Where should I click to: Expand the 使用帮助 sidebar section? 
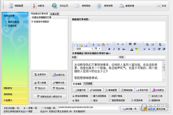[x=15, y=94]
